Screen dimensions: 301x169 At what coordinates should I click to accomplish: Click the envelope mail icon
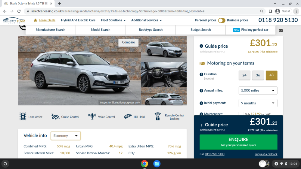coord(281,30)
